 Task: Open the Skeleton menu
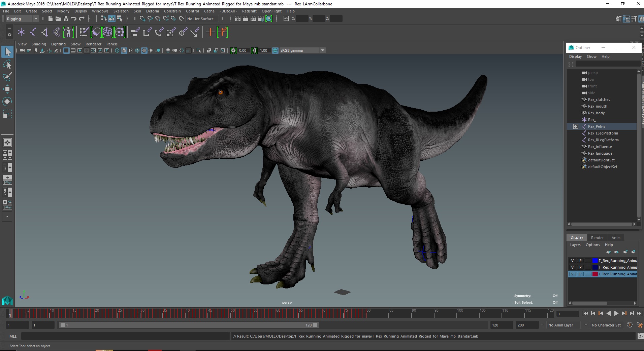121,11
